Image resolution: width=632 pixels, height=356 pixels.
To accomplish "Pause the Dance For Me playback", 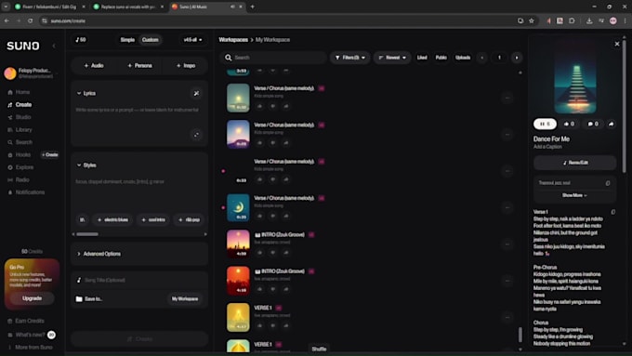I will pos(545,124).
